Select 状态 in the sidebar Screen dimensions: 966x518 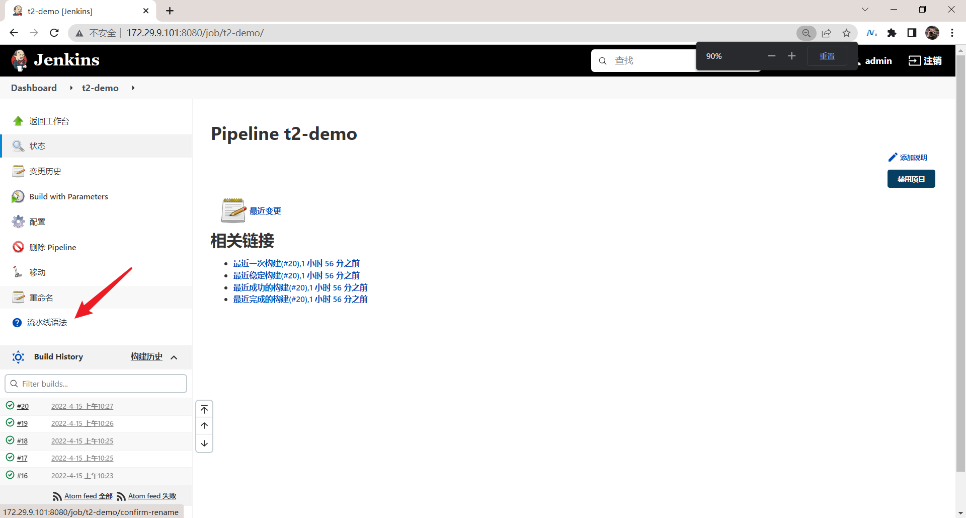[x=96, y=146]
